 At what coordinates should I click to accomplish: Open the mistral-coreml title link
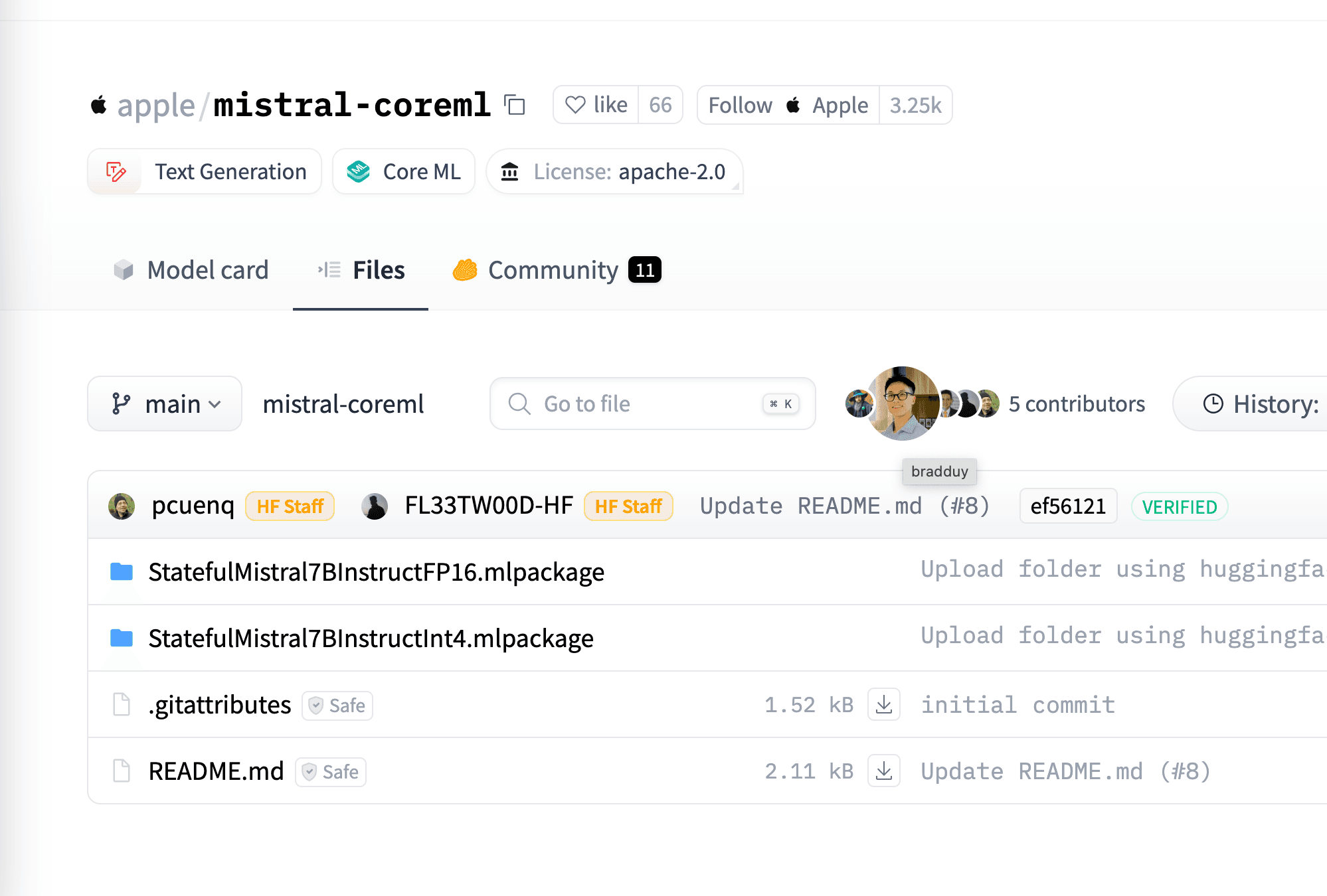click(x=352, y=105)
